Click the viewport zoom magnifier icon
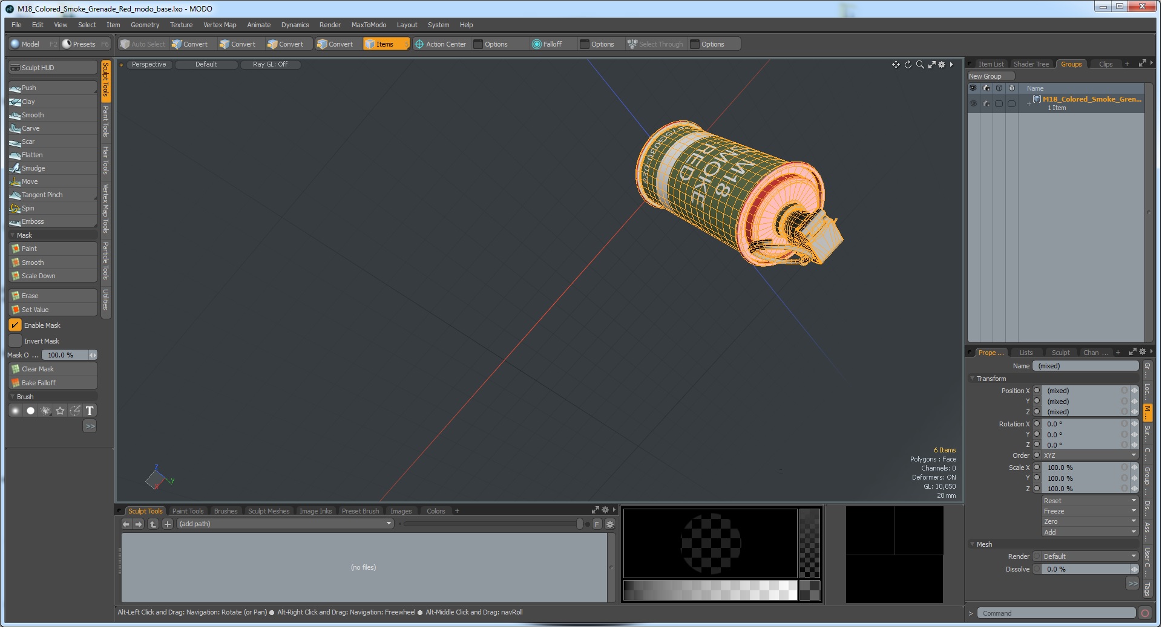This screenshot has width=1162, height=629. click(920, 65)
